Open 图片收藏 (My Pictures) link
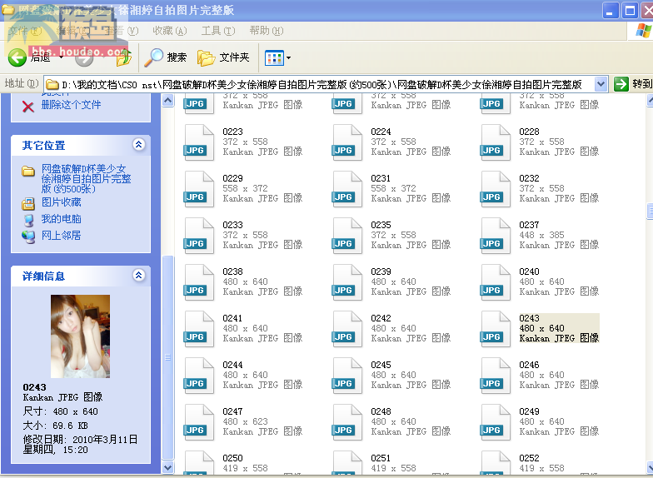Screen dimensions: 653x478 point(62,202)
